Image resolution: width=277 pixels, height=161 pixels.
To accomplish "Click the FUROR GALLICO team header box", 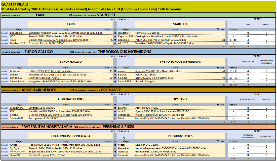I will pyautogui.click(x=70, y=62).
